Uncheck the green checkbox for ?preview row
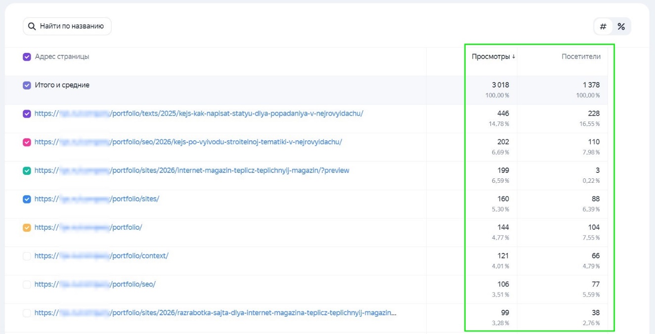 pos(27,171)
